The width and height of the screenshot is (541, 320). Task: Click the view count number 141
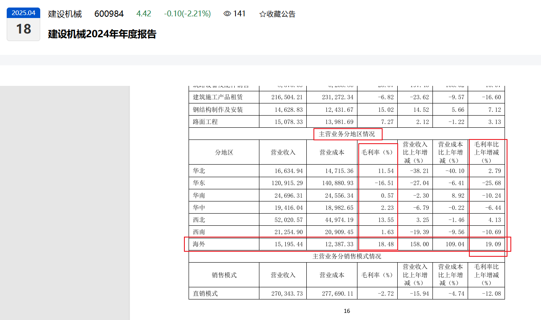point(239,14)
